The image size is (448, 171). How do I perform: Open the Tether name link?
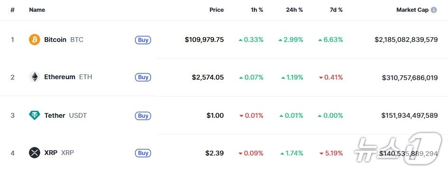pos(54,115)
